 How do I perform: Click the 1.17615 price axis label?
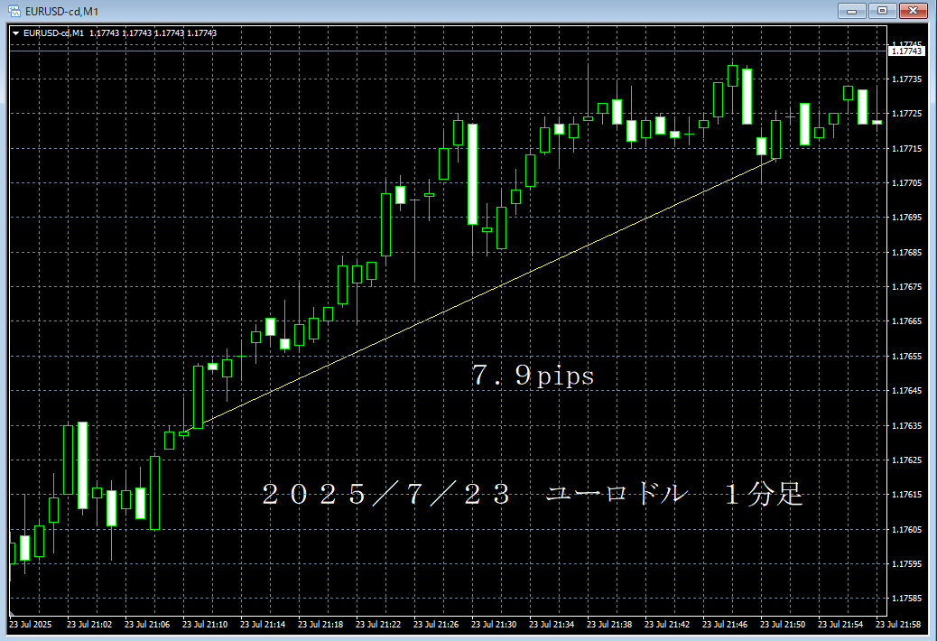pos(906,495)
